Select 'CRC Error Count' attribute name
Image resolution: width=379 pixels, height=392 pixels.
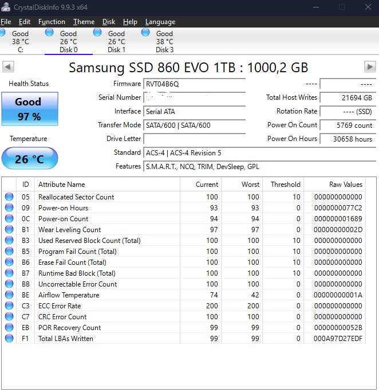(x=62, y=317)
